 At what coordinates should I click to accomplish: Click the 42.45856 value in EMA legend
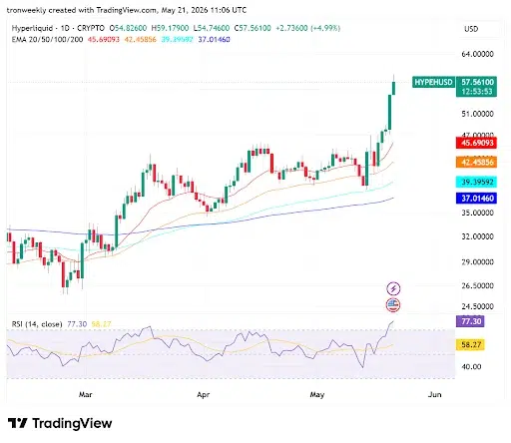point(141,40)
